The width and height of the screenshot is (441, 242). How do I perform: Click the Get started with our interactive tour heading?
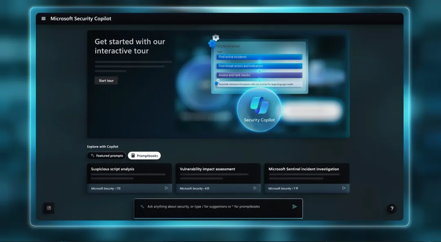tap(130, 46)
